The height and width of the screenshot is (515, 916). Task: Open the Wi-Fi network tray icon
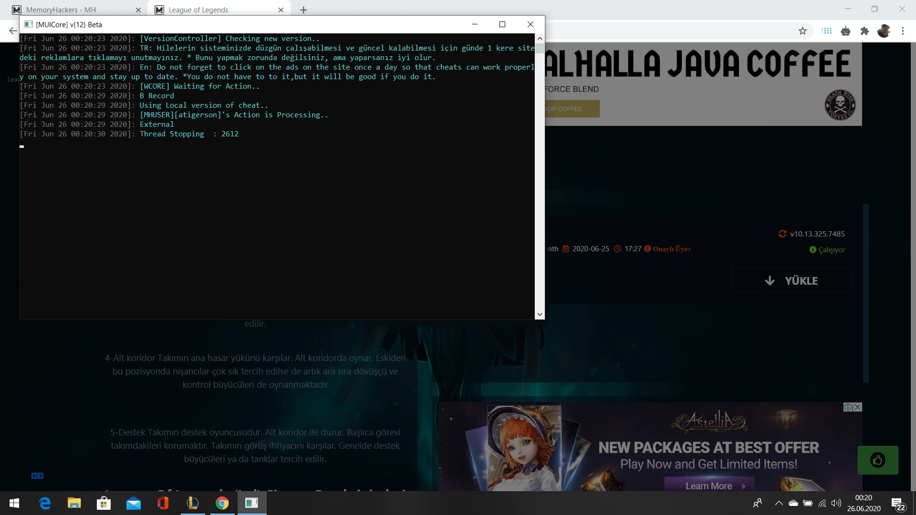point(822,503)
